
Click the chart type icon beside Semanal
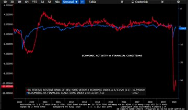coord(82,2)
